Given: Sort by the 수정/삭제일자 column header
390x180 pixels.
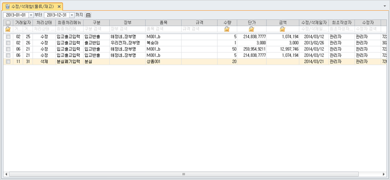Looking at the screenshot, I should point(314,23).
